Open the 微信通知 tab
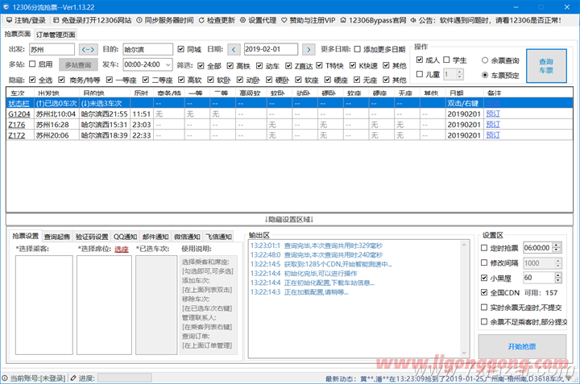 point(187,237)
